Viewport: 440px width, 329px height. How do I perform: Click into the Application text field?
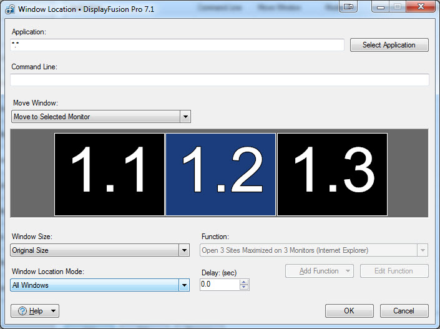(177, 45)
